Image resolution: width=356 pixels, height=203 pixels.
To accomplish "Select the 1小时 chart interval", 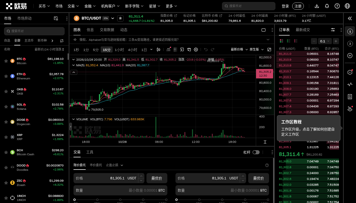I will pyautogui.click(x=119, y=50).
